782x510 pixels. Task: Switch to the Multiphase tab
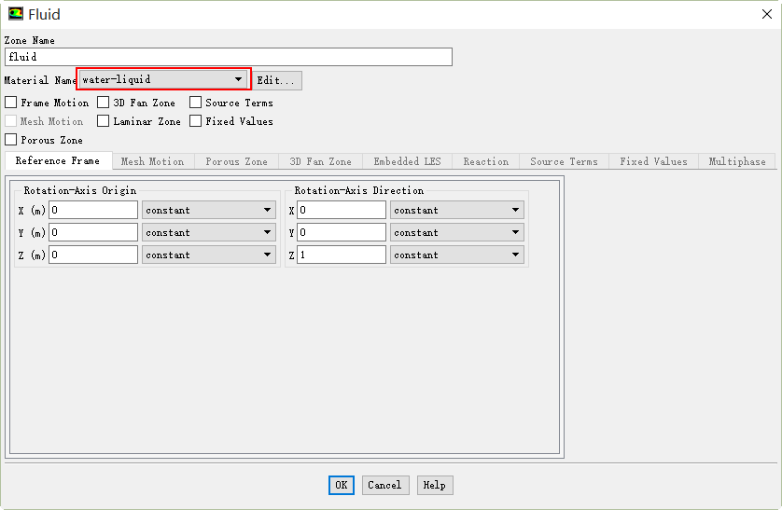point(737,161)
